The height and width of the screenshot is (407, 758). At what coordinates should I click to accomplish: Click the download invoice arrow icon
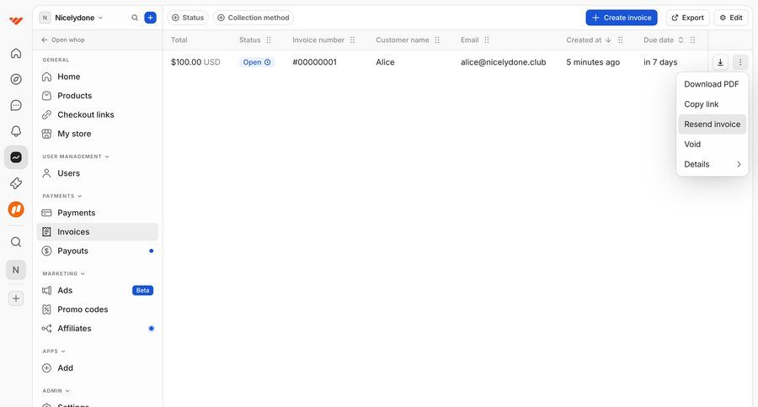point(720,62)
